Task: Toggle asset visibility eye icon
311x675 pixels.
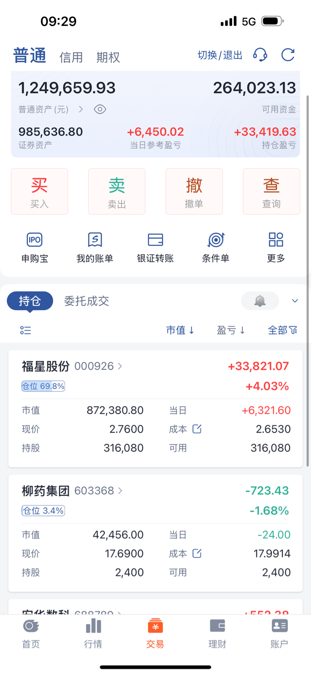Action: (100, 109)
